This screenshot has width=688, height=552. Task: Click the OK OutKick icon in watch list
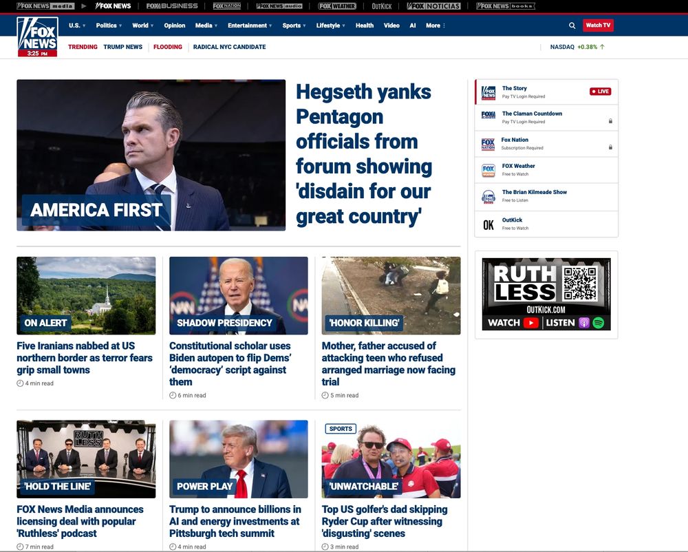click(x=488, y=224)
